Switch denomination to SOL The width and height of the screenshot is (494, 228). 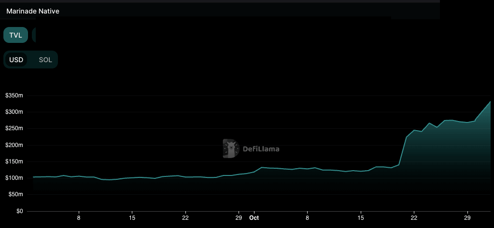point(45,60)
